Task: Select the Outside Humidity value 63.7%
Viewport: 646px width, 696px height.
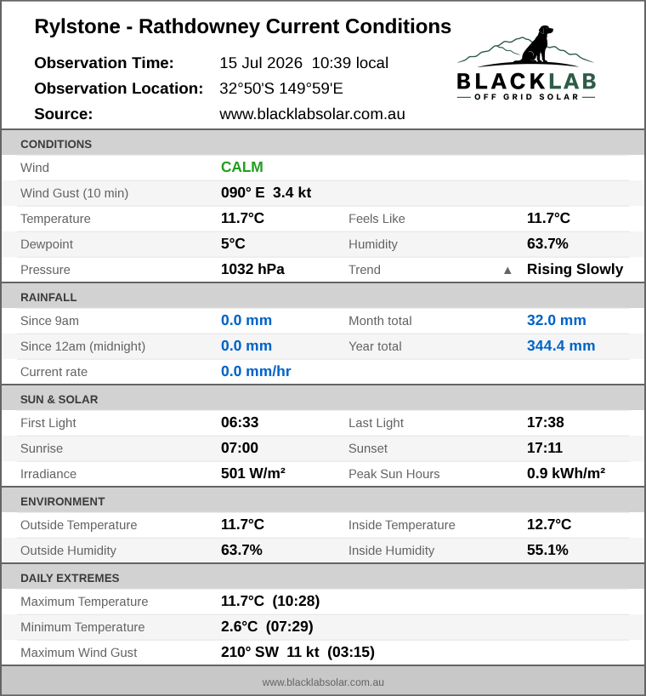Action: click(x=241, y=550)
